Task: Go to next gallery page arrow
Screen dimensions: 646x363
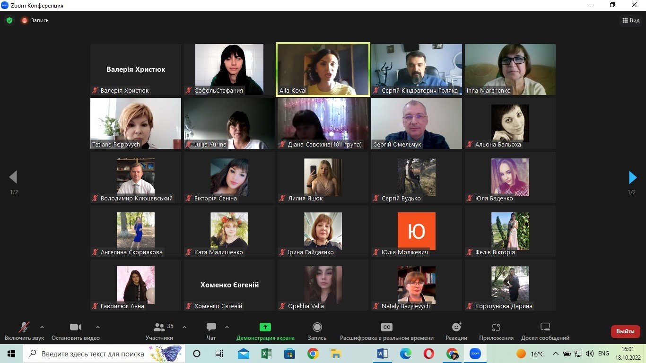Action: (632, 177)
